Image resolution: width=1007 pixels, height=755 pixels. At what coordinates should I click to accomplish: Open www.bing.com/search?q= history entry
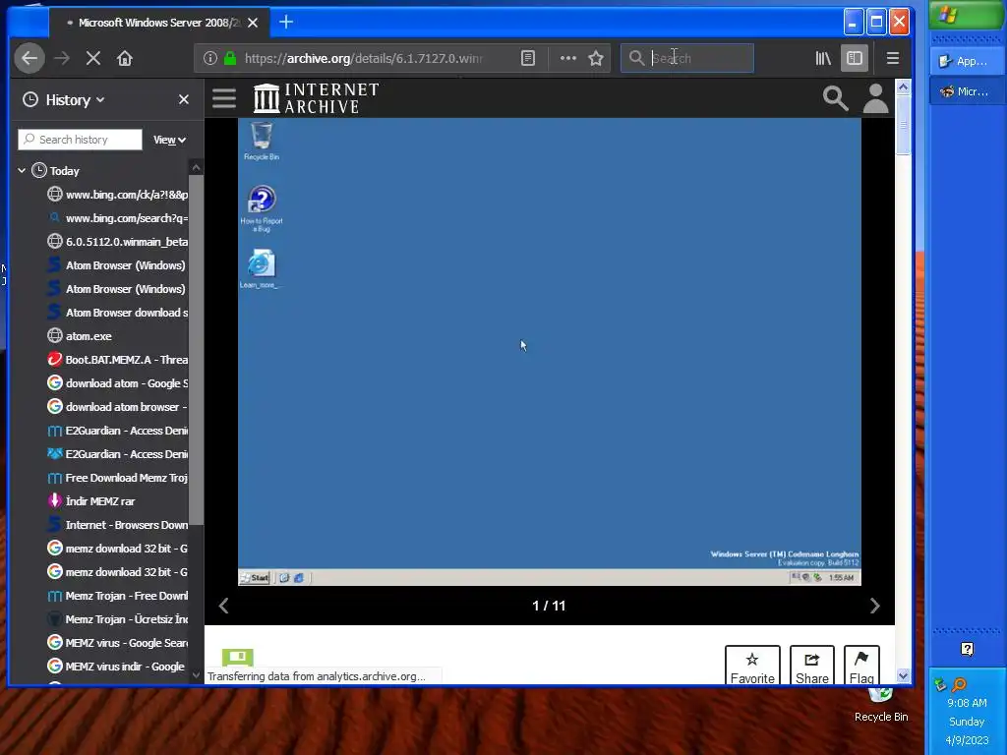[x=118, y=218]
